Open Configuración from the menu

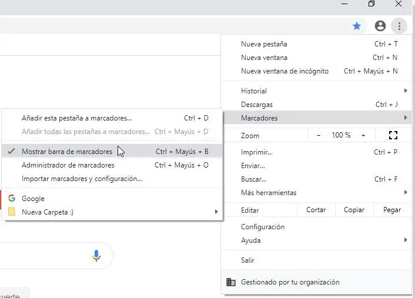pos(263,227)
